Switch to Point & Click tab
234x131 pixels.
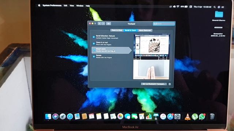click(117, 30)
